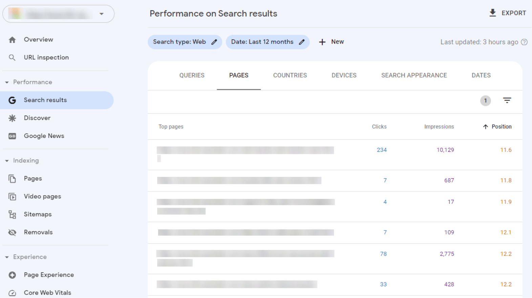Click the Export download icon

pyautogui.click(x=493, y=13)
